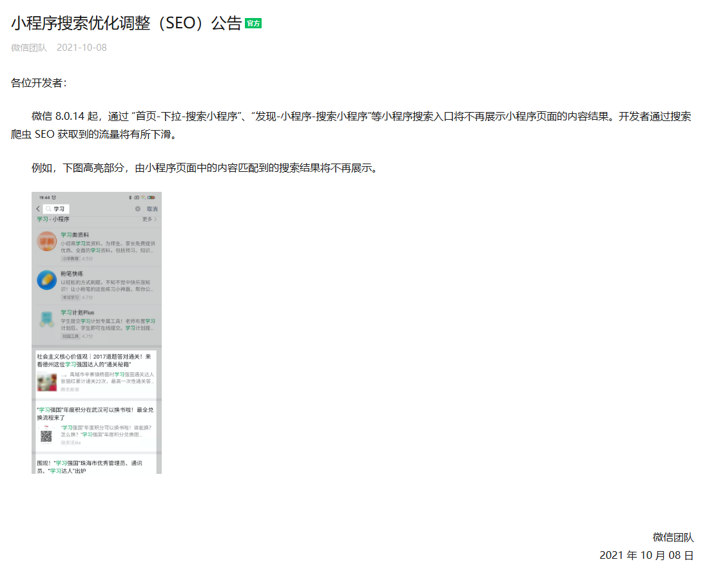Click the magnifier icon in the 学习 search box

coord(48,209)
